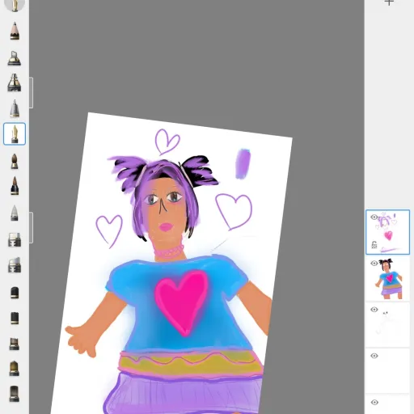Hide the layer showing the full girl figure
Screen dimensions: 414x414
[374, 264]
